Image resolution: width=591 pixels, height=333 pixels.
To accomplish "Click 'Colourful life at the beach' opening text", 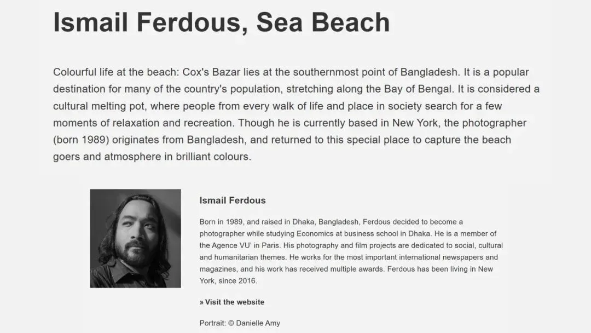I will (114, 72).
